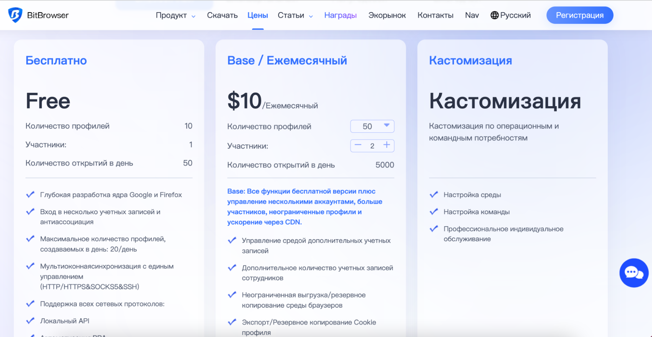Click the checkmark beside Вход в несколько учетных записей
Image resolution: width=652 pixels, height=337 pixels.
(30, 212)
